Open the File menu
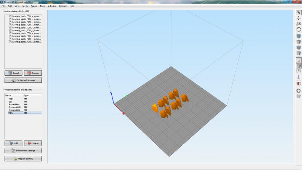Screen dimensions: 302x170 point(3,6)
